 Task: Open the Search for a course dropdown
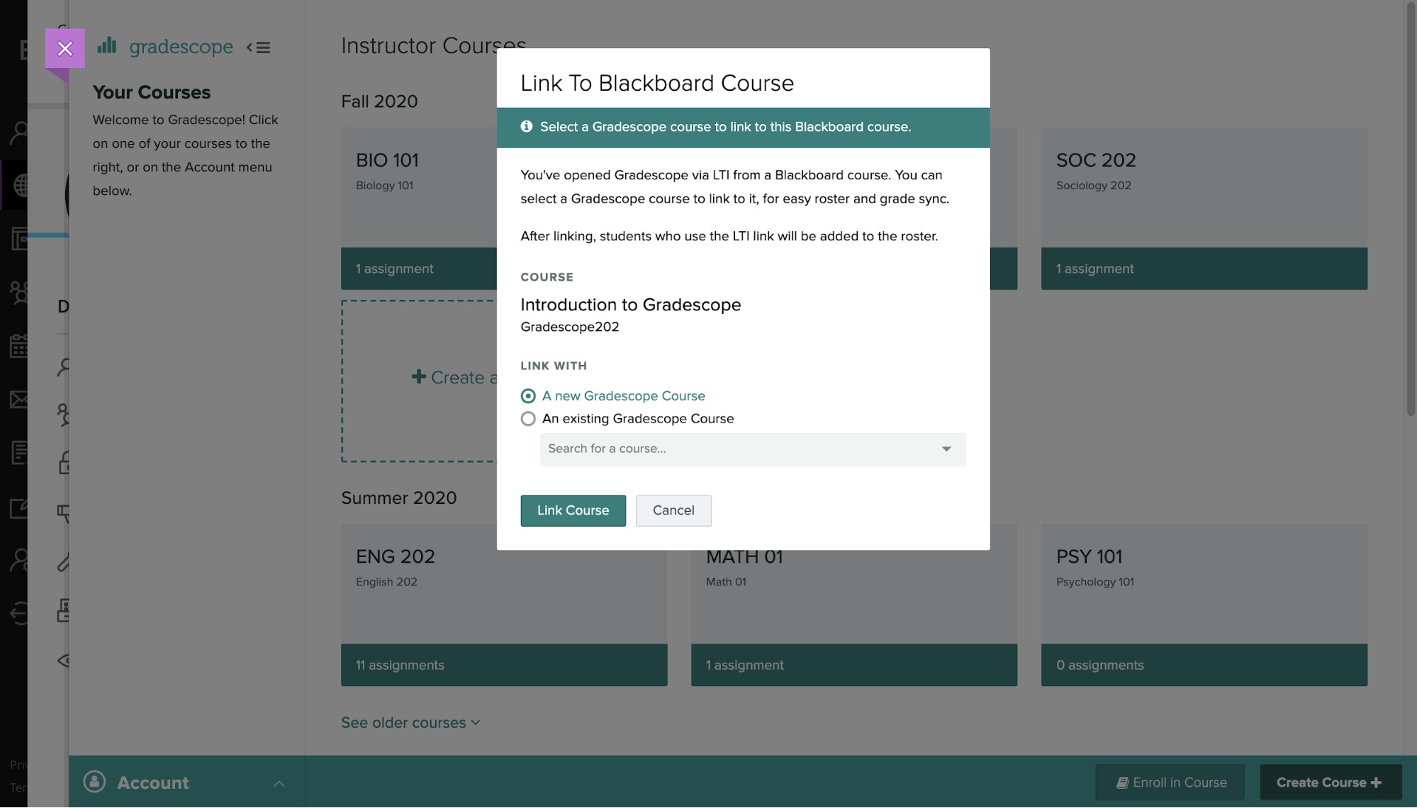point(752,449)
